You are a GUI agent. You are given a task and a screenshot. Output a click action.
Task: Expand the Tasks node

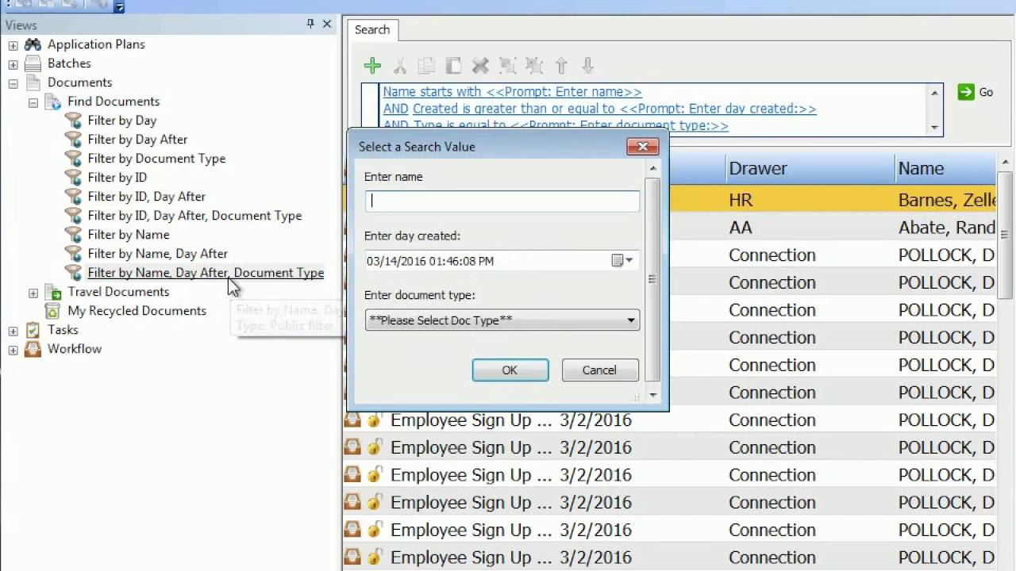13,331
